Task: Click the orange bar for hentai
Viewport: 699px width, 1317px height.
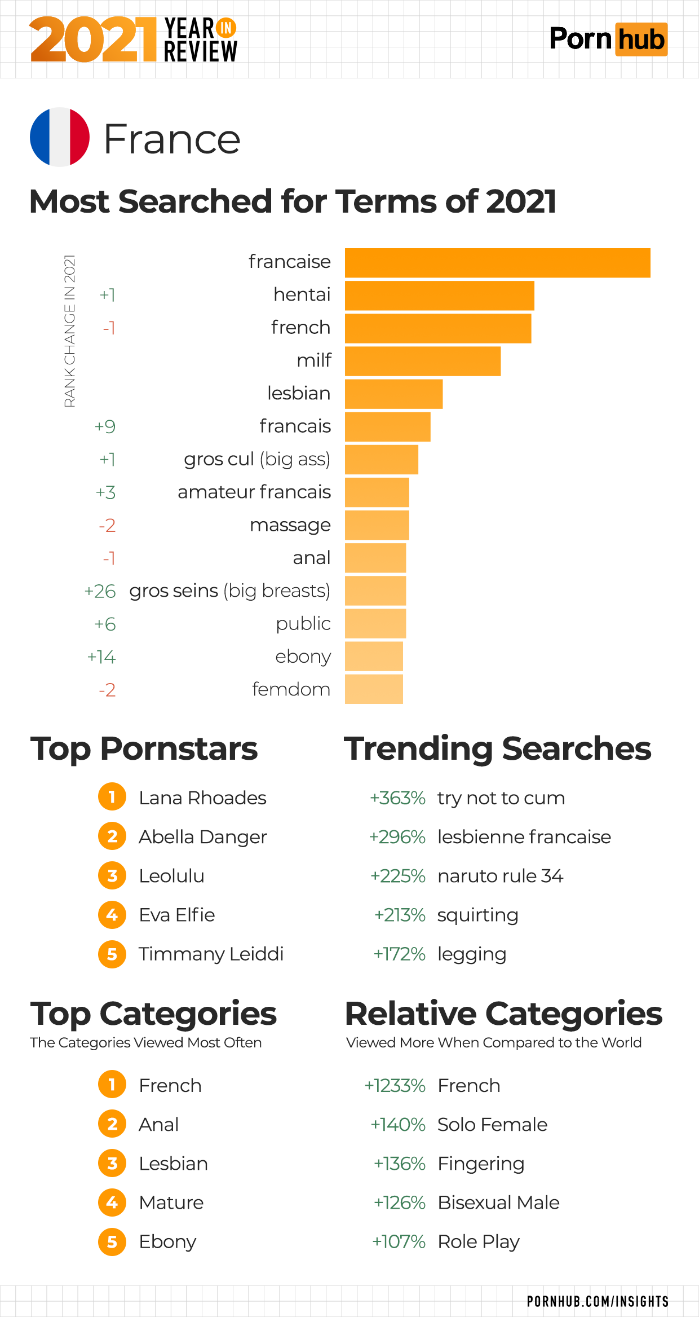Action: point(439,296)
